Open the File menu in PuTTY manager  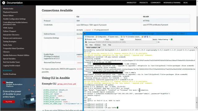click(86, 45)
